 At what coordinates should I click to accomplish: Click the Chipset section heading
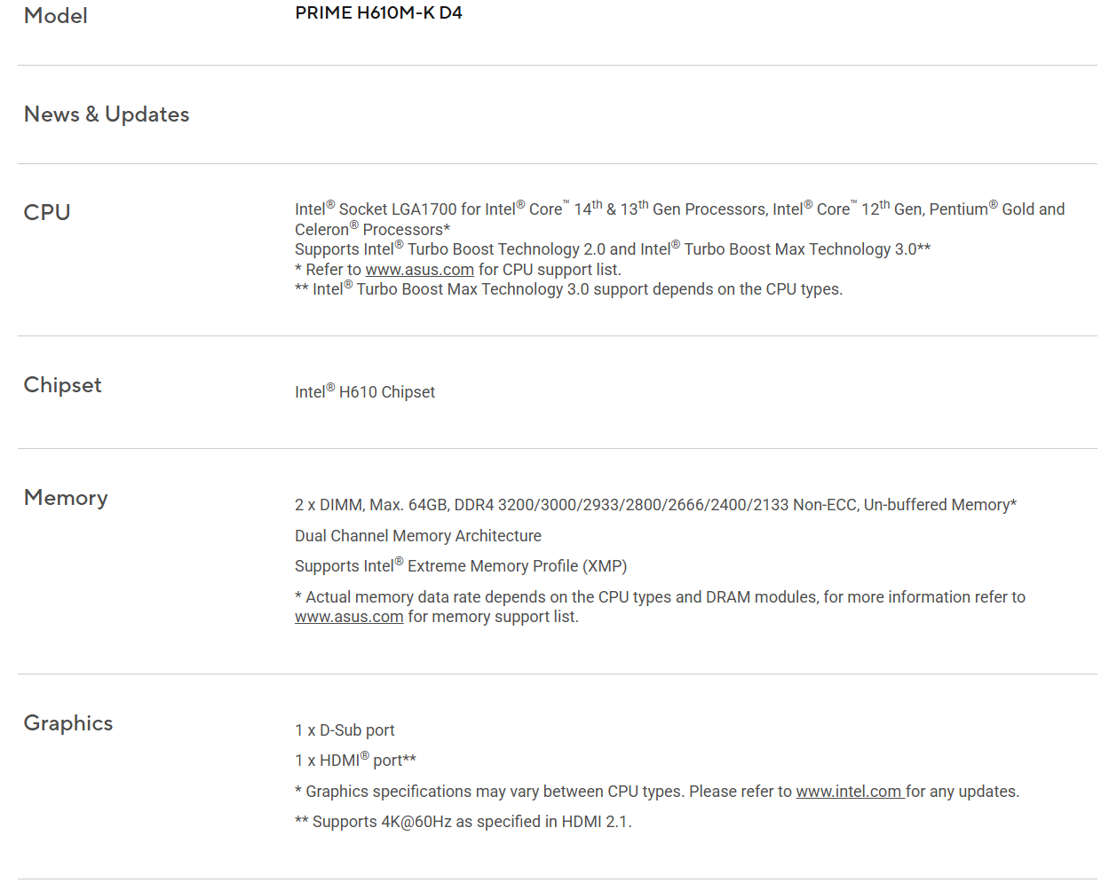click(62, 384)
